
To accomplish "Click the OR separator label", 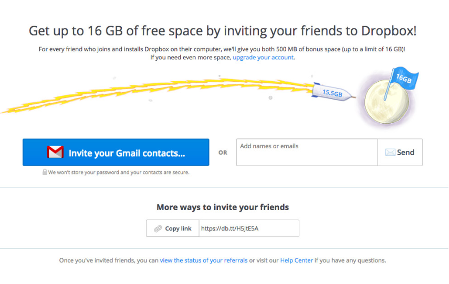I will [x=223, y=152].
